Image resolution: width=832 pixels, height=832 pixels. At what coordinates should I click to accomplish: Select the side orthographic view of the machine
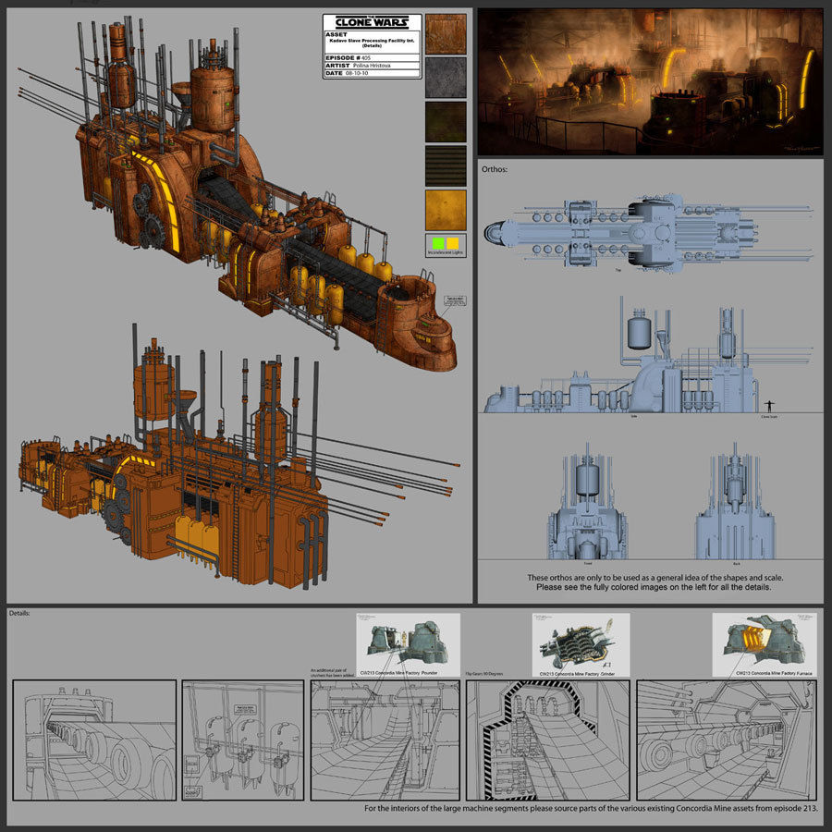click(648, 356)
